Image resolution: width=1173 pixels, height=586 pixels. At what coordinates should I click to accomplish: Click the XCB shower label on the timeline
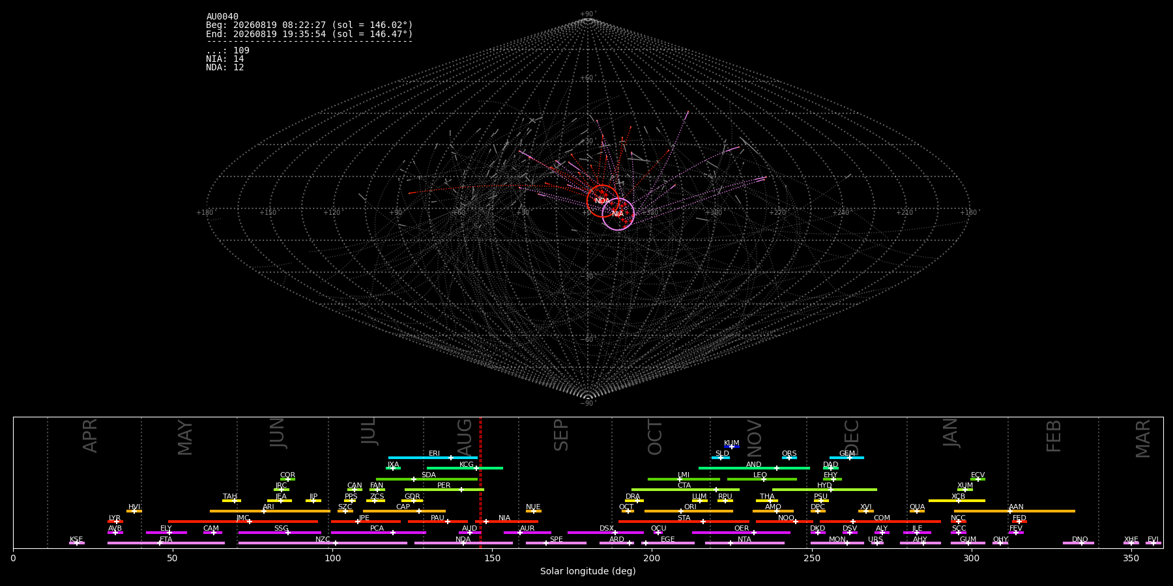tap(958, 497)
